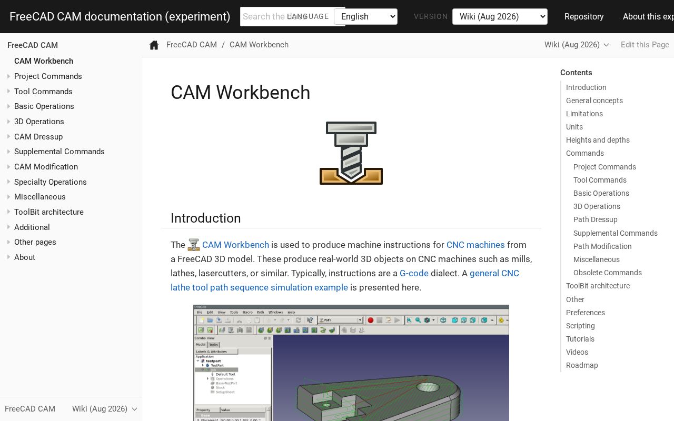Open the Language dropdown set to English
The image size is (674, 421).
point(365,16)
